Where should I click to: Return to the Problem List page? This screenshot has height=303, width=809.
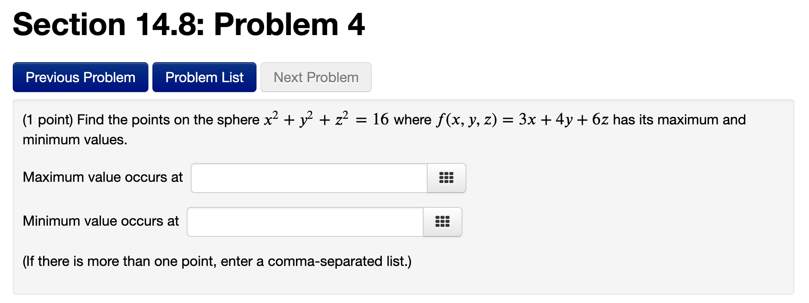click(x=204, y=77)
